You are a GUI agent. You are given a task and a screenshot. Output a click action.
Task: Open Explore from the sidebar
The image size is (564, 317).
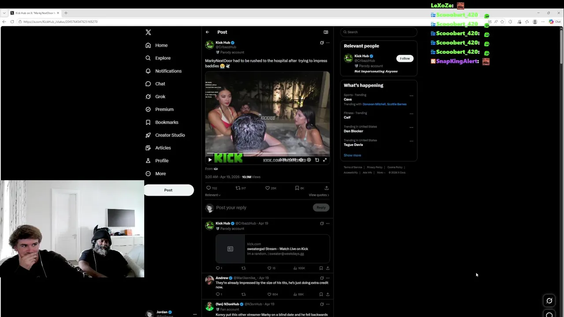[x=158, y=58]
